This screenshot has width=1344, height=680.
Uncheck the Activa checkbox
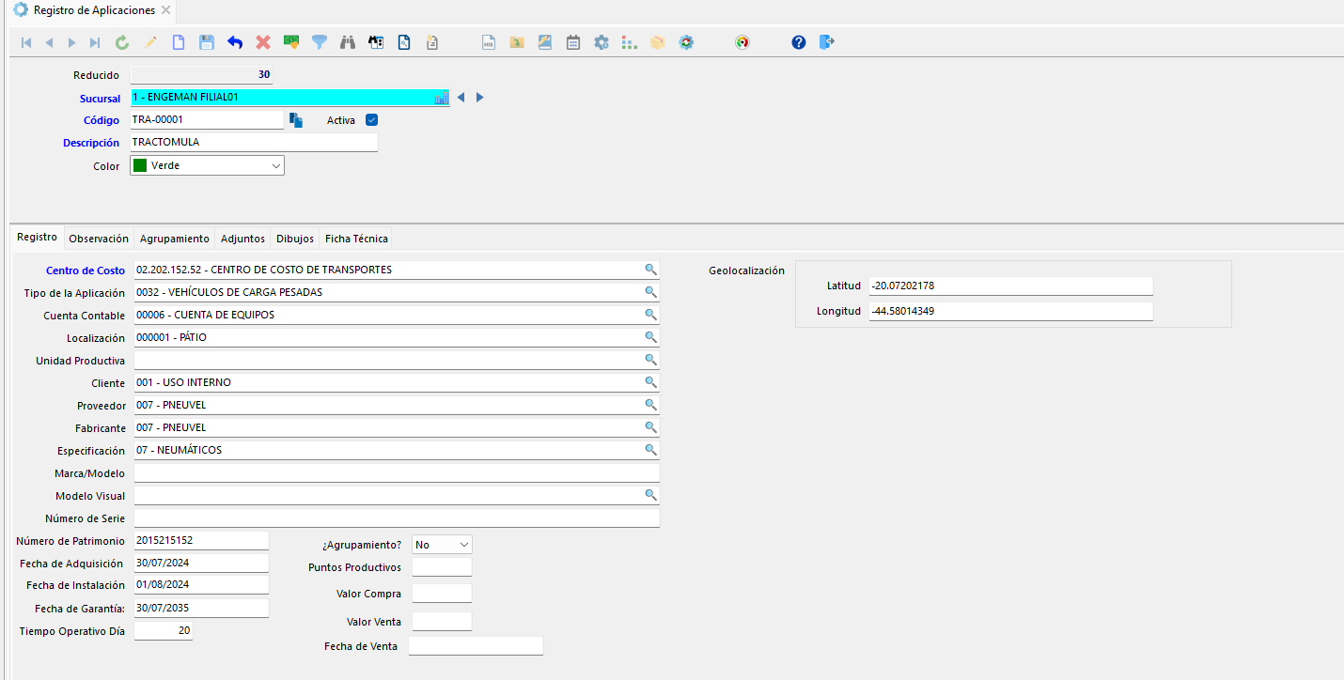click(371, 120)
